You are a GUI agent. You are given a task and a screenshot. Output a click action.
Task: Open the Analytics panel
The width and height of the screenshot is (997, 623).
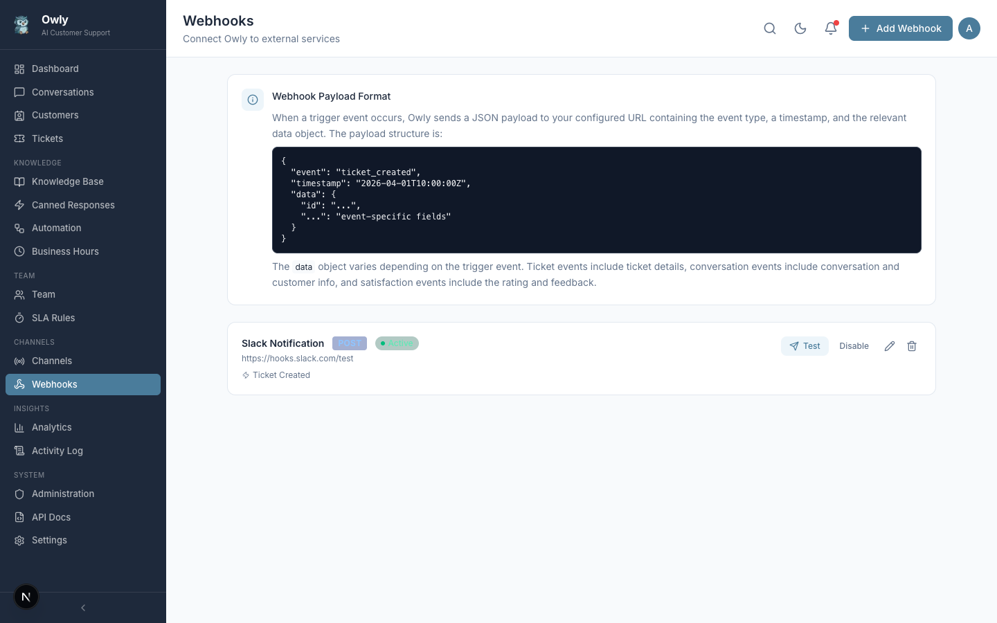coord(51,427)
